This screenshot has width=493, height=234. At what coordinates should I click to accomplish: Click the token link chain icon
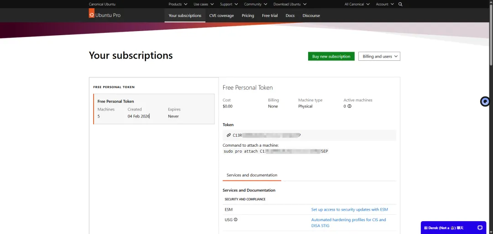(x=229, y=135)
